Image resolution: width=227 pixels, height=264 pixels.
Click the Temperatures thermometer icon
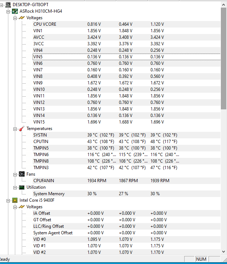[x=22, y=129]
